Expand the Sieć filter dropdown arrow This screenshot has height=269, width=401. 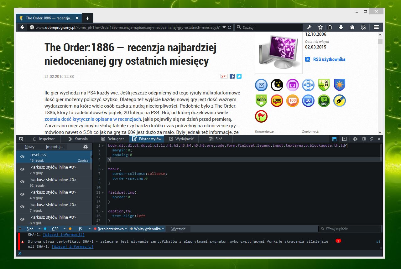tap(39, 229)
